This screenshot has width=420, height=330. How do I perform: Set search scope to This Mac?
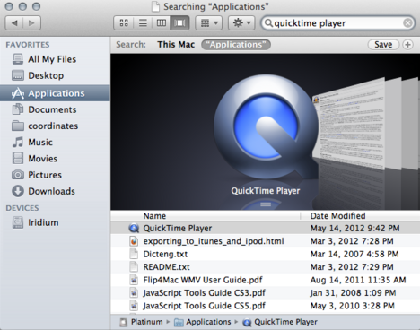pos(176,45)
